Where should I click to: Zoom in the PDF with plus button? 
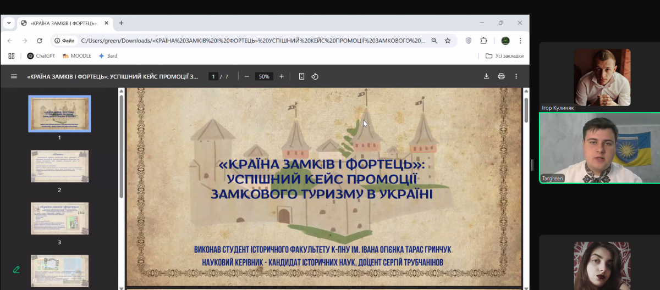(x=282, y=76)
